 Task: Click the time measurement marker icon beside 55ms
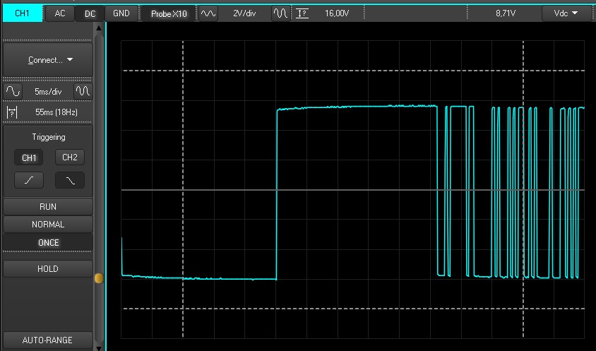pyautogui.click(x=12, y=112)
